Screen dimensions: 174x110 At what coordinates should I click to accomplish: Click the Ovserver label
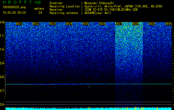click(x=56, y=3)
